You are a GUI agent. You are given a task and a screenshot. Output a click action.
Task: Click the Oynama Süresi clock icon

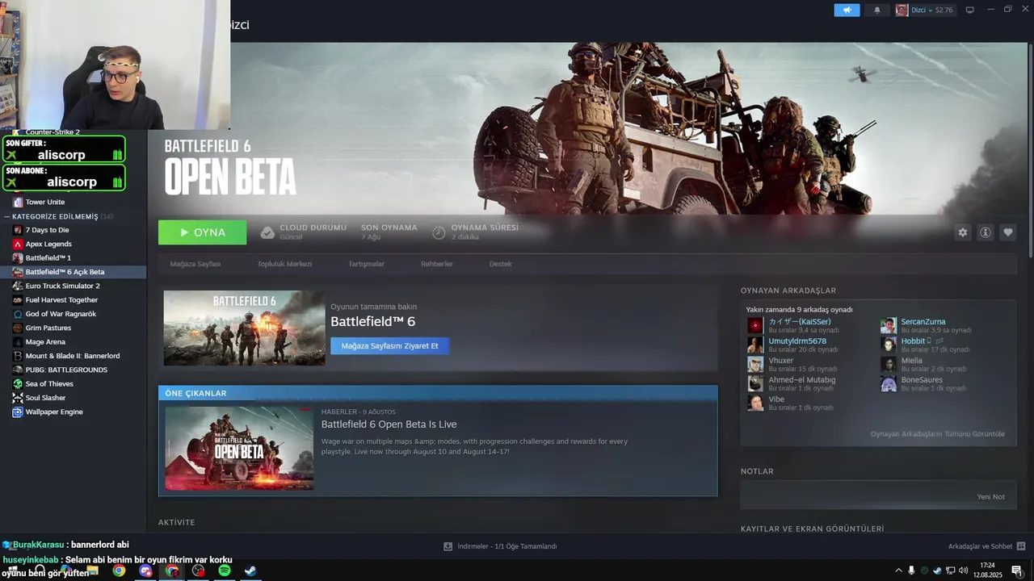439,232
